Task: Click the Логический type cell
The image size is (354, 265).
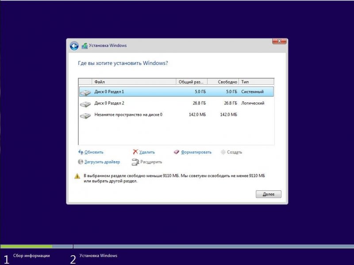Action: (253, 103)
